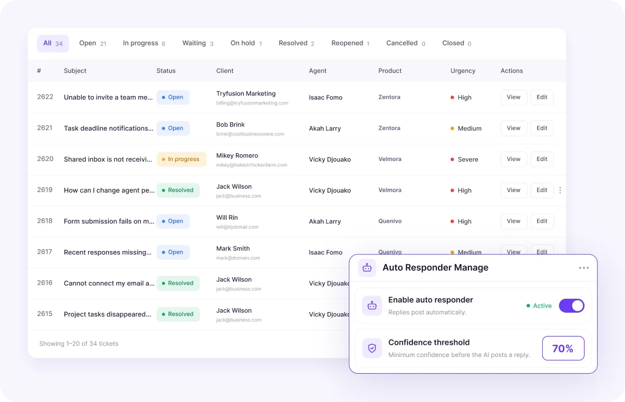View ticket 2620

(x=513, y=159)
